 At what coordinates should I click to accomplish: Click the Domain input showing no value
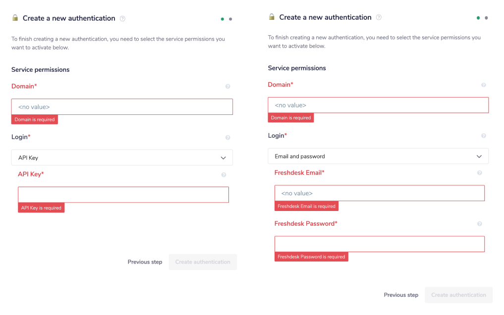[x=122, y=106]
